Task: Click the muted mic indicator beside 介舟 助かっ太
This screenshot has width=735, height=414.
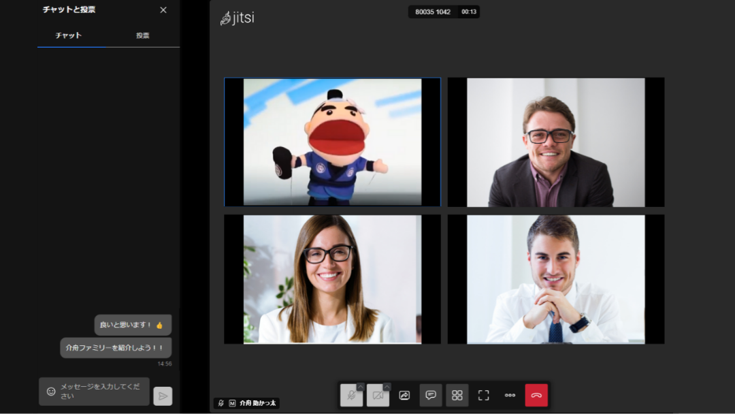Action: tap(220, 403)
